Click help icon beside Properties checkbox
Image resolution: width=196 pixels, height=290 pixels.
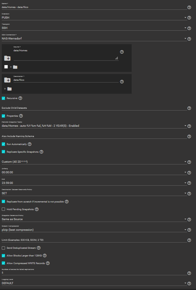[x=21, y=116]
